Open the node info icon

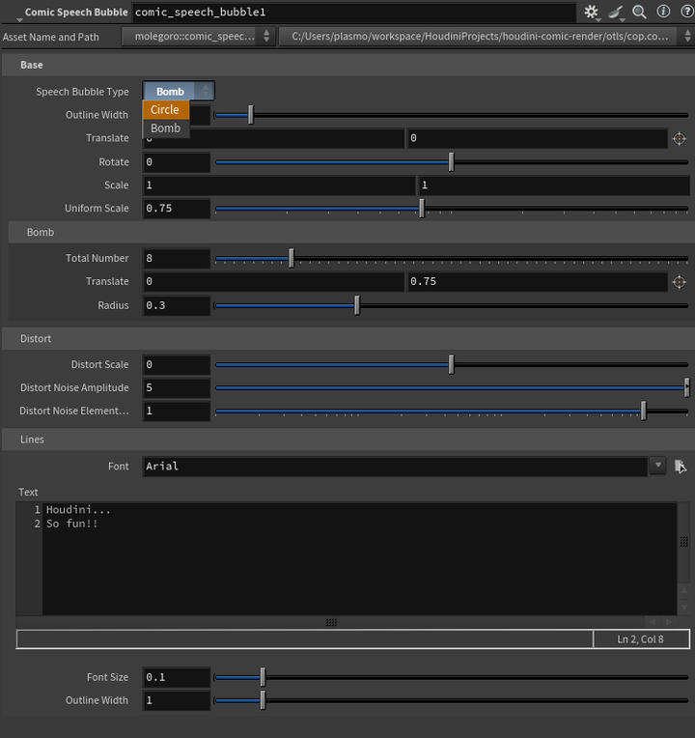coord(662,12)
